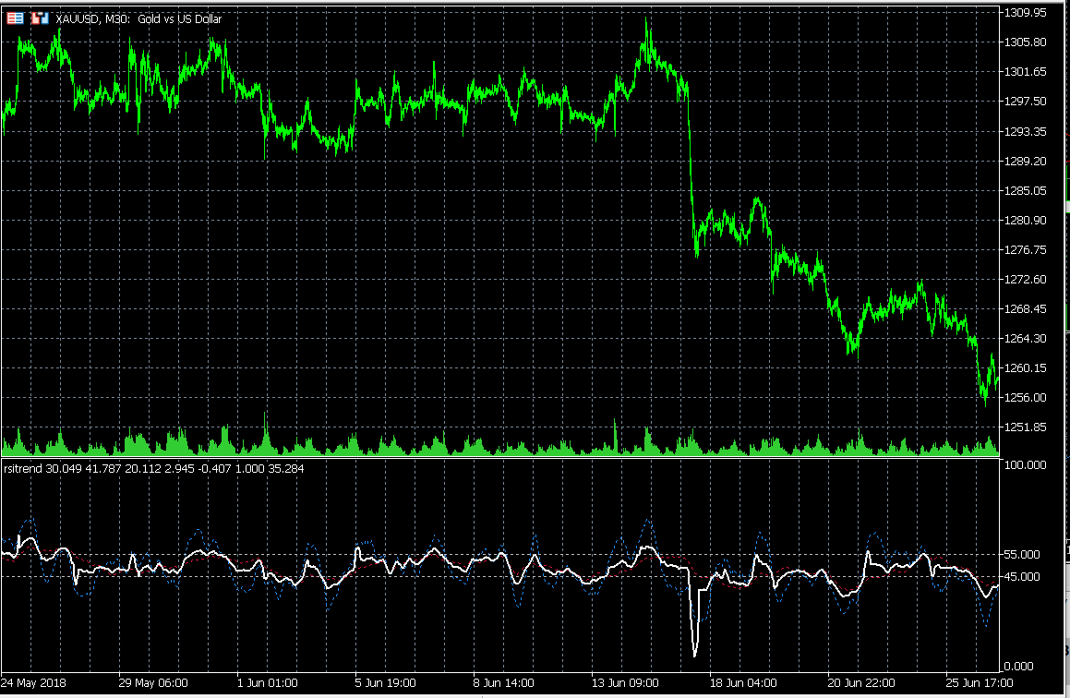Click price level 1305.80 on the scale
This screenshot has width=1070, height=698.
(x=1025, y=42)
